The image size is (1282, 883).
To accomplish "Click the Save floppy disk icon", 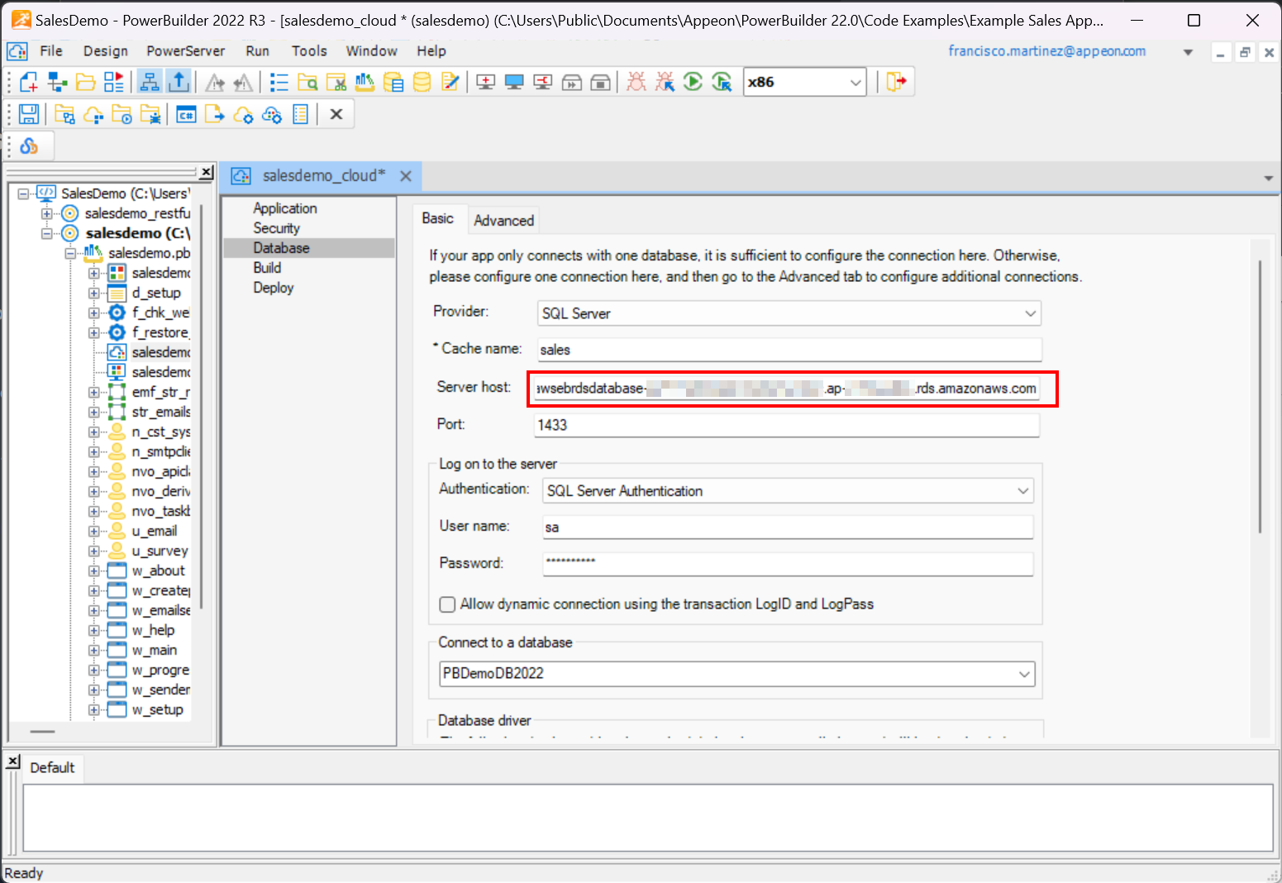I will 29,114.
